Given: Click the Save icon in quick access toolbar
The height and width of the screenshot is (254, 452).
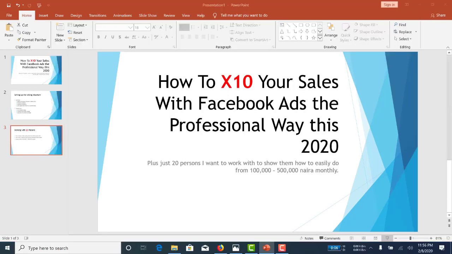Looking at the screenshot, I should (8, 5).
